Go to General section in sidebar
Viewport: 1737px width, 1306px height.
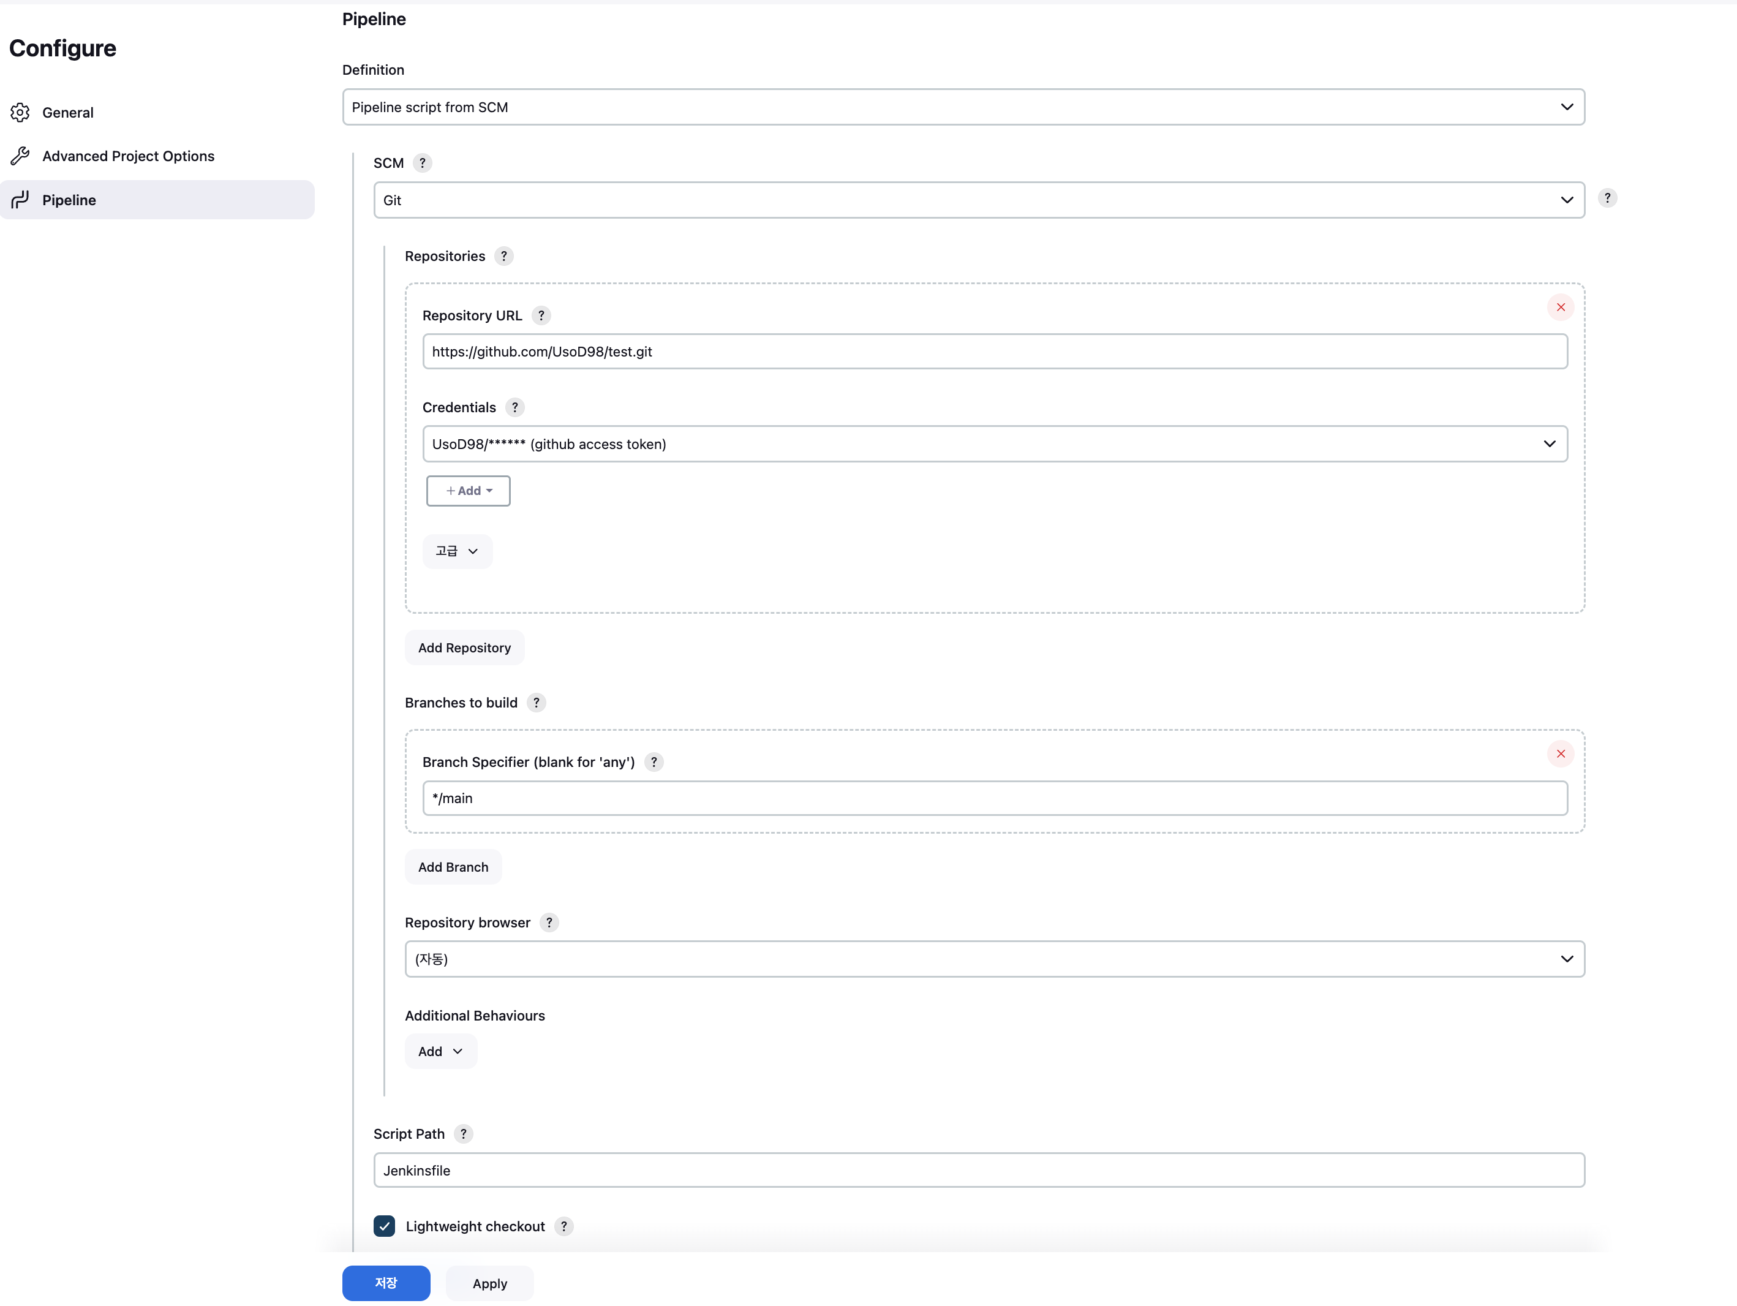click(67, 112)
